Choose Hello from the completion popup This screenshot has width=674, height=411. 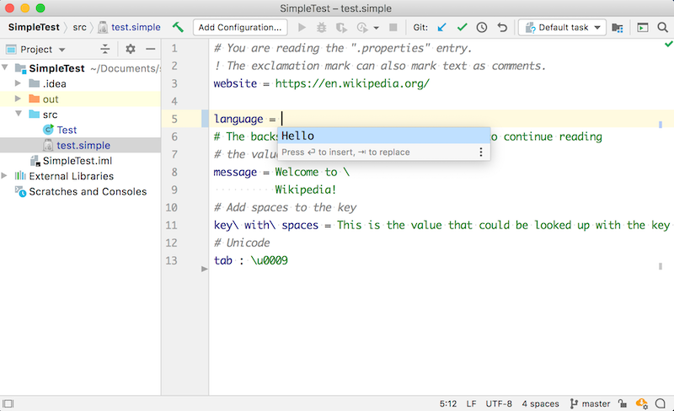297,136
